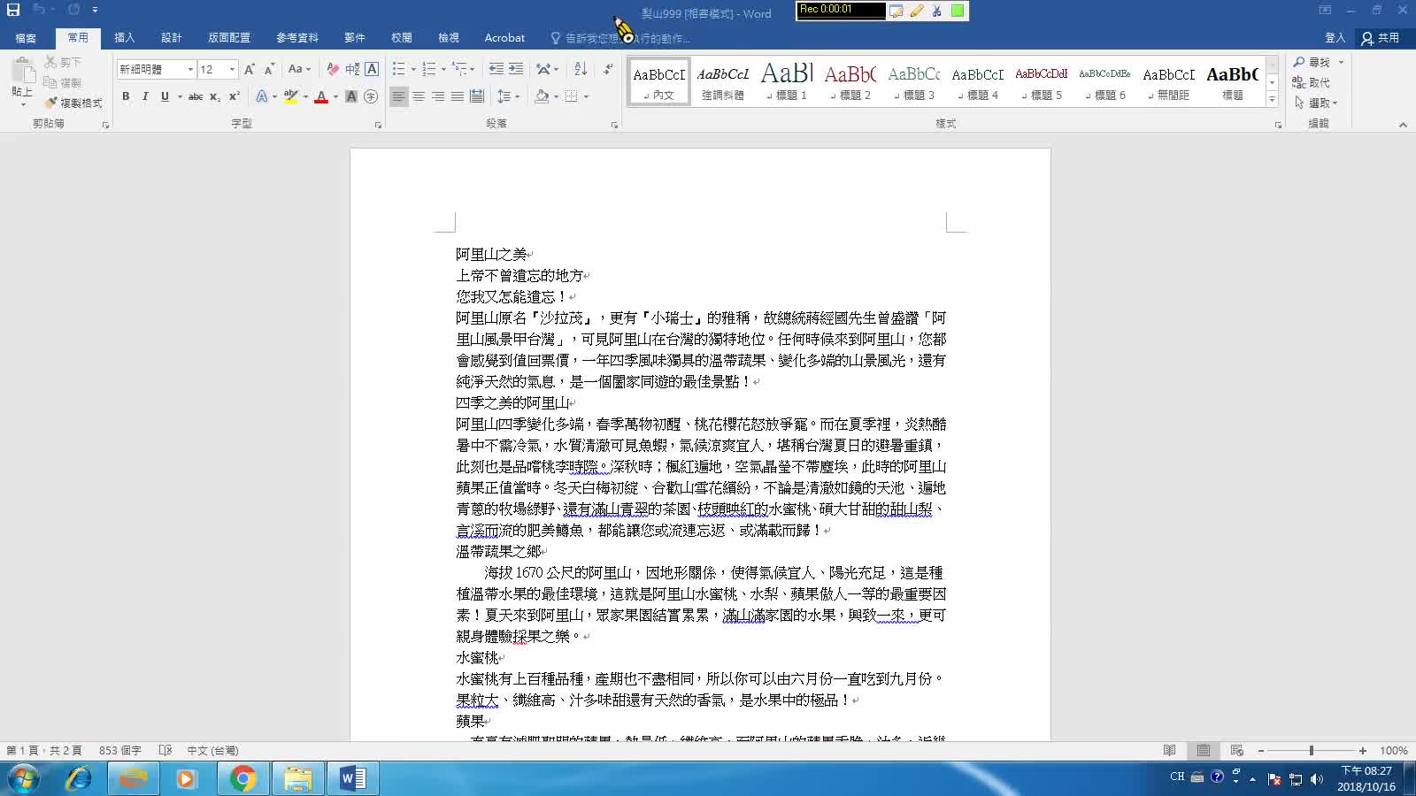Align text to the right
The height and width of the screenshot is (796, 1416).
(438, 96)
